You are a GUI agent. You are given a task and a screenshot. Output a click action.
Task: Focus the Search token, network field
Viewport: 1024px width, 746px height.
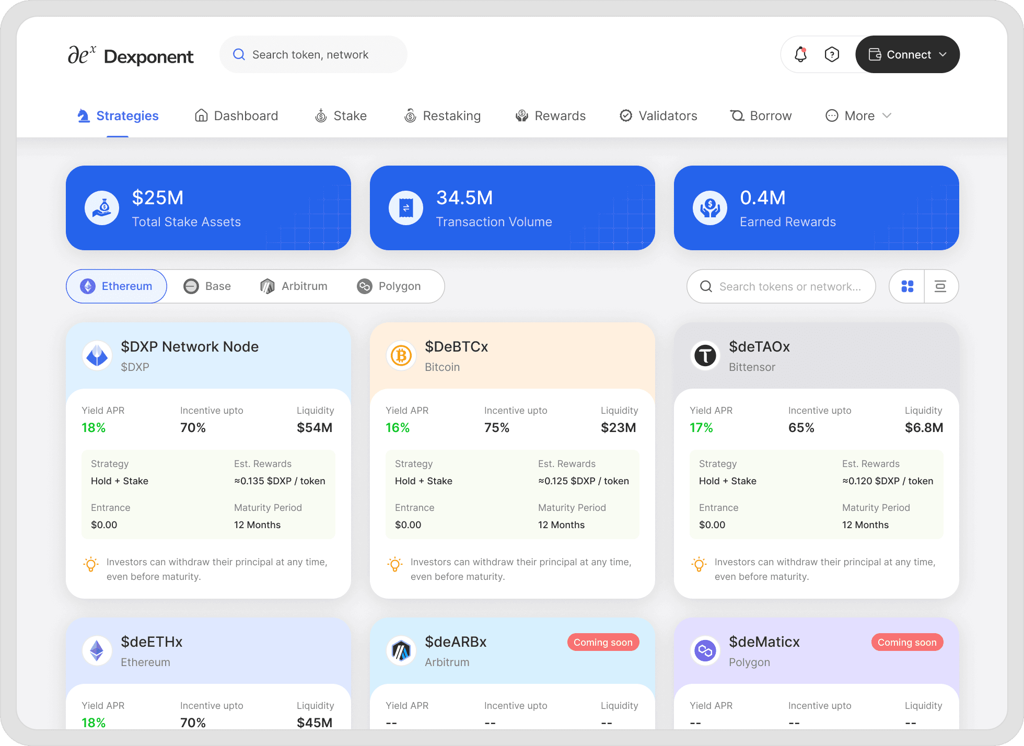(313, 54)
